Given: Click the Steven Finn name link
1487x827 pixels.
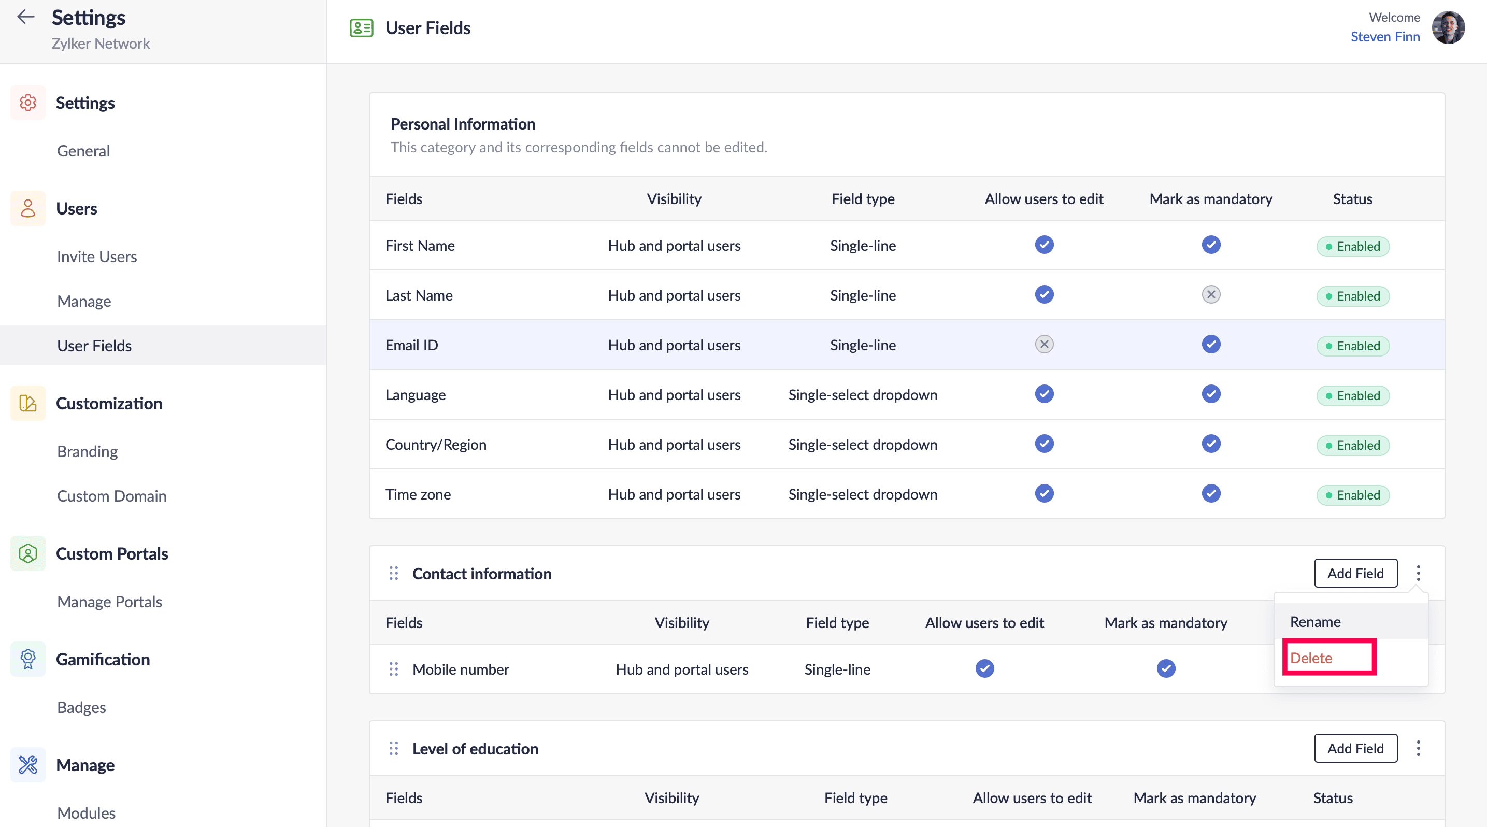Looking at the screenshot, I should click(x=1384, y=37).
